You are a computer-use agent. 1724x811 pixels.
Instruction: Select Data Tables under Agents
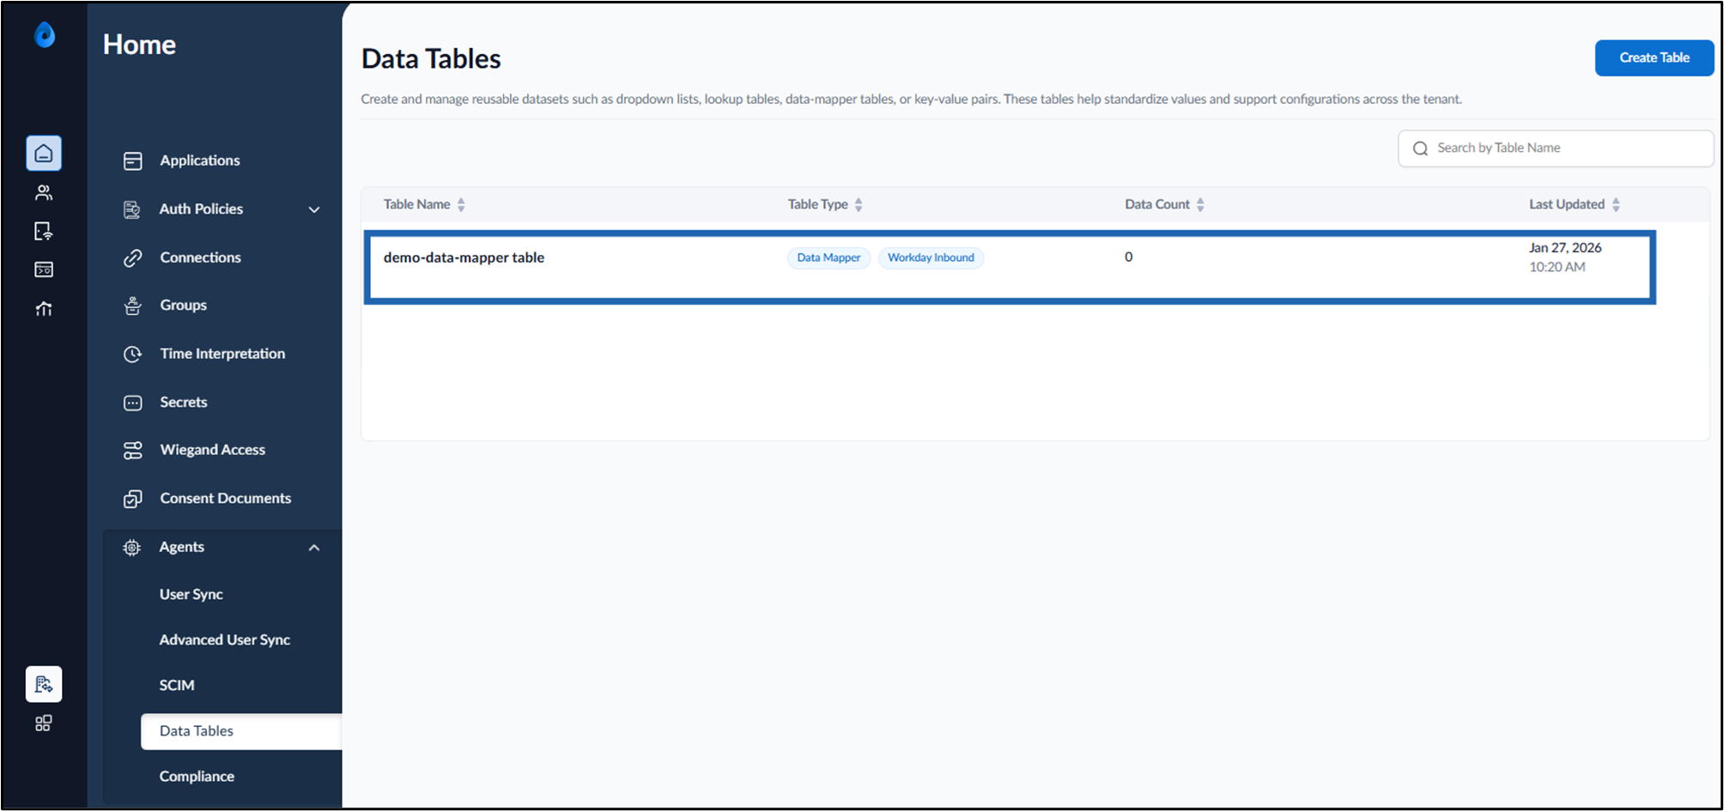coord(241,731)
